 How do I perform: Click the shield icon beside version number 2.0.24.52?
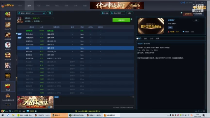tap(181, 3)
